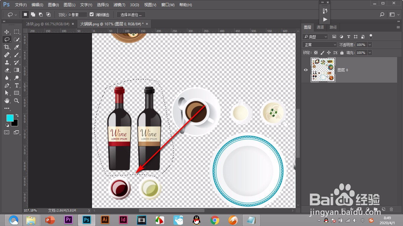Open the 类型 layer filter dropdown
Viewport: 403px width, 226px height.
point(315,36)
